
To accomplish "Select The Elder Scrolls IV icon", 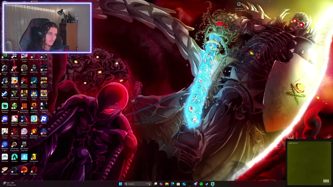I will pyautogui.click(x=34, y=108).
